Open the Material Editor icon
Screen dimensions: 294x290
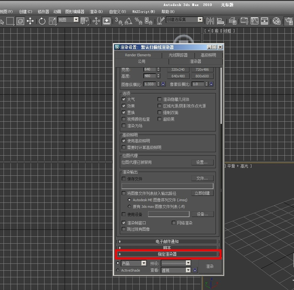276,21
